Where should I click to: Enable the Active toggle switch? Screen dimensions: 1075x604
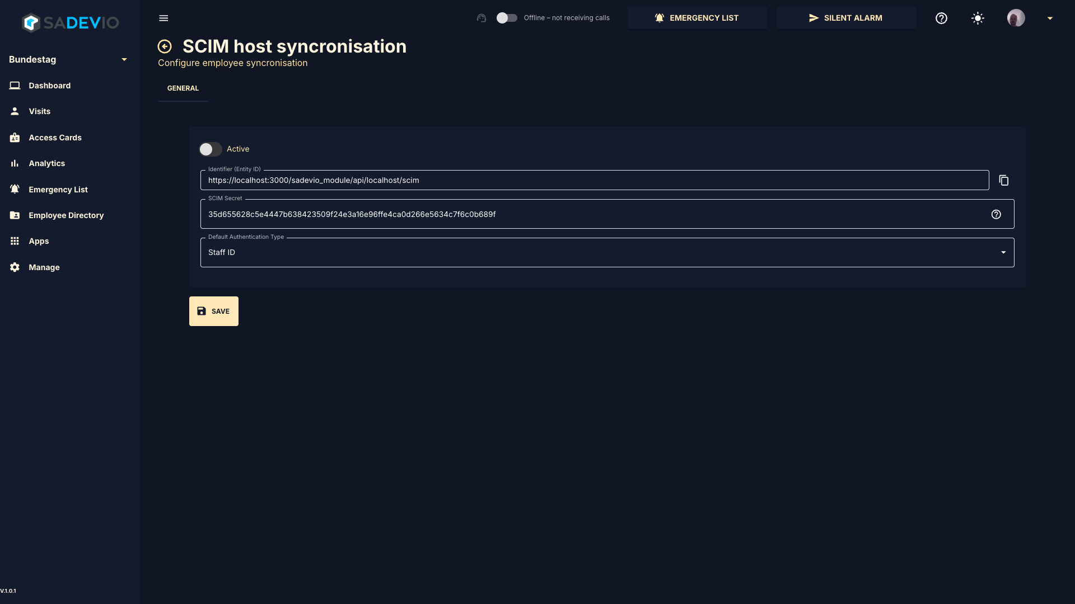click(x=211, y=149)
